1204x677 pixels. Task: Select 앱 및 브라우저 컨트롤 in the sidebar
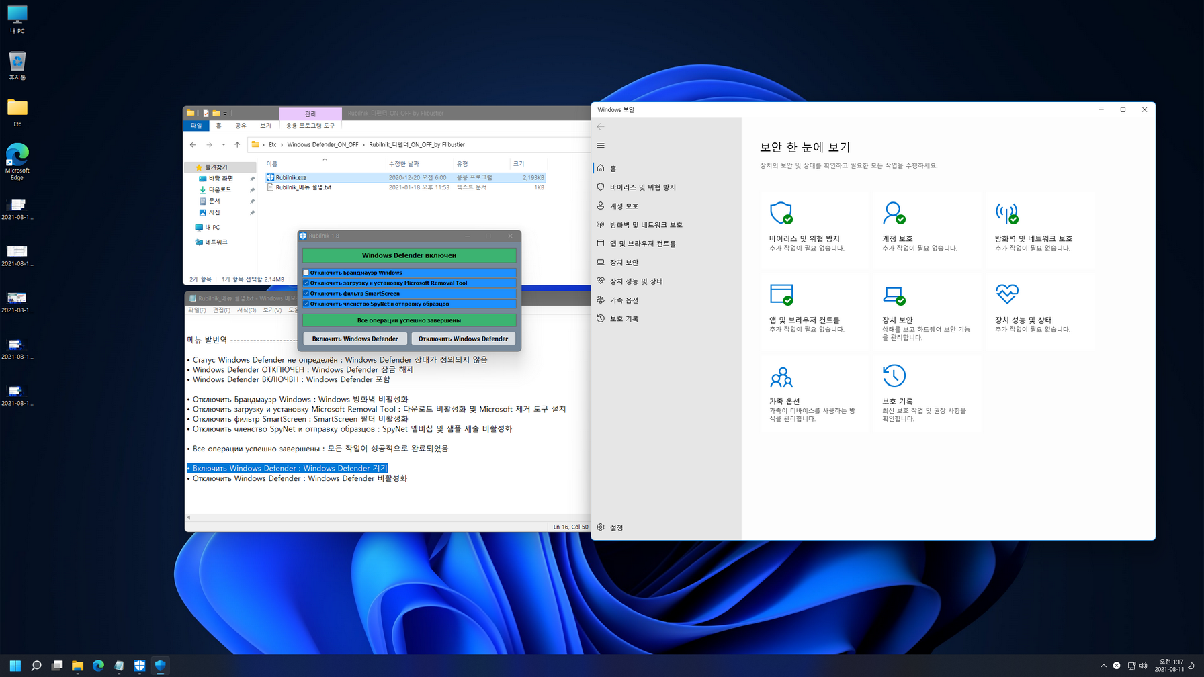tap(666, 243)
